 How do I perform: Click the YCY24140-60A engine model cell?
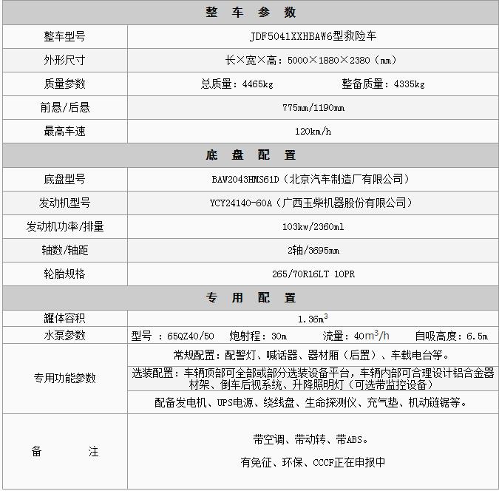(313, 203)
